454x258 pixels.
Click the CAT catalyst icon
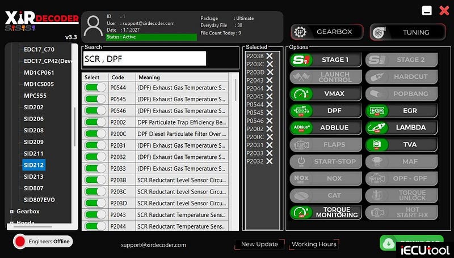[301, 196]
